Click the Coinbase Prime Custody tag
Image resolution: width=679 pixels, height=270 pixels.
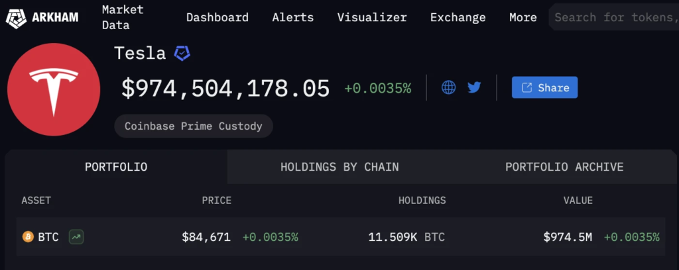(194, 126)
